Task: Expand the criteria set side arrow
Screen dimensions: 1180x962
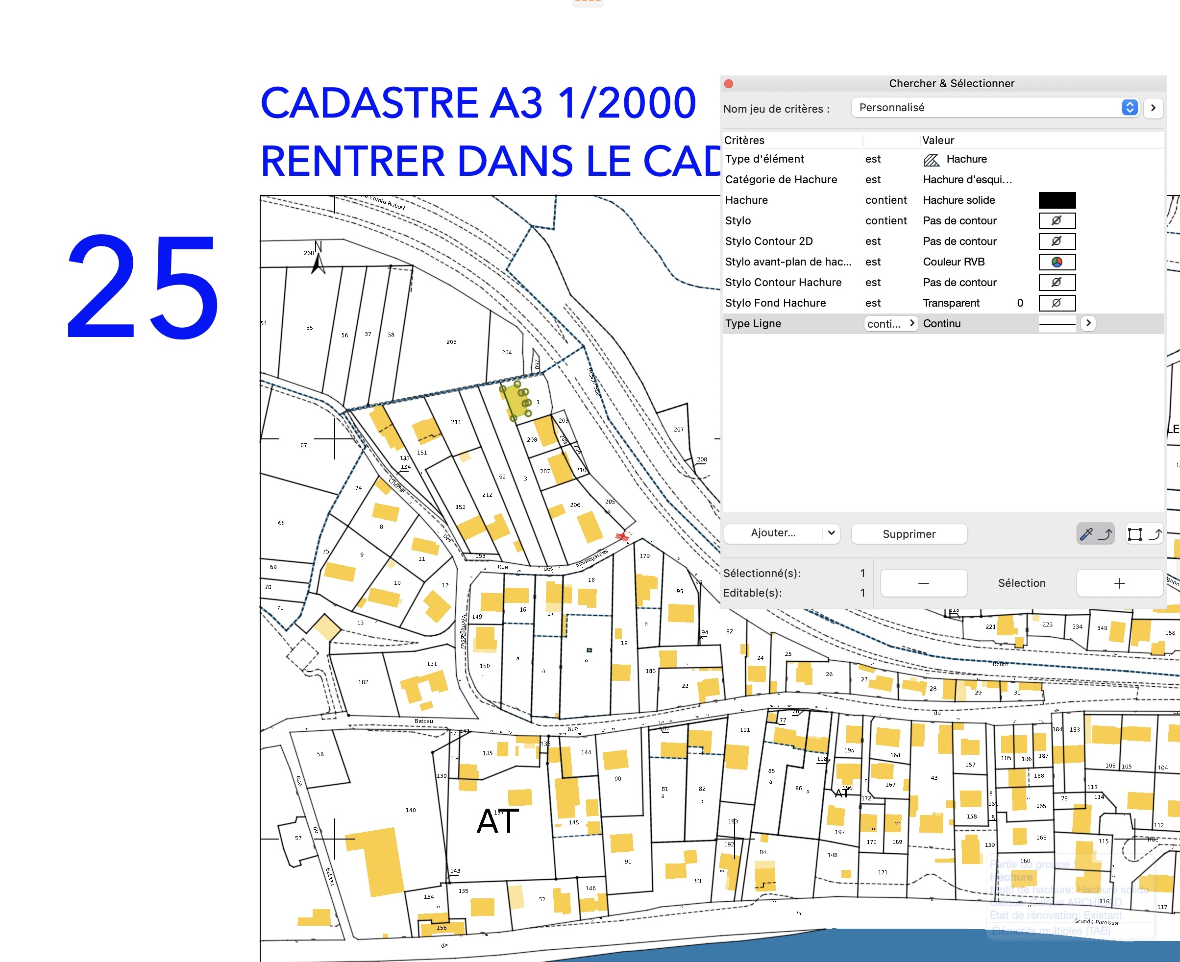Action: point(1153,107)
